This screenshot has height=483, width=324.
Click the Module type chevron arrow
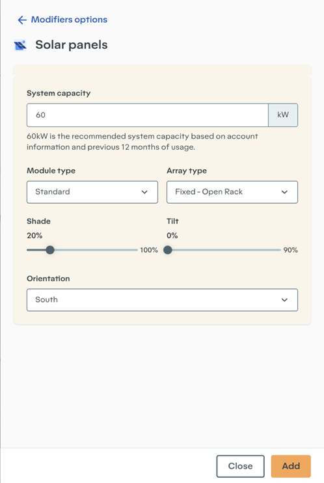click(x=144, y=192)
